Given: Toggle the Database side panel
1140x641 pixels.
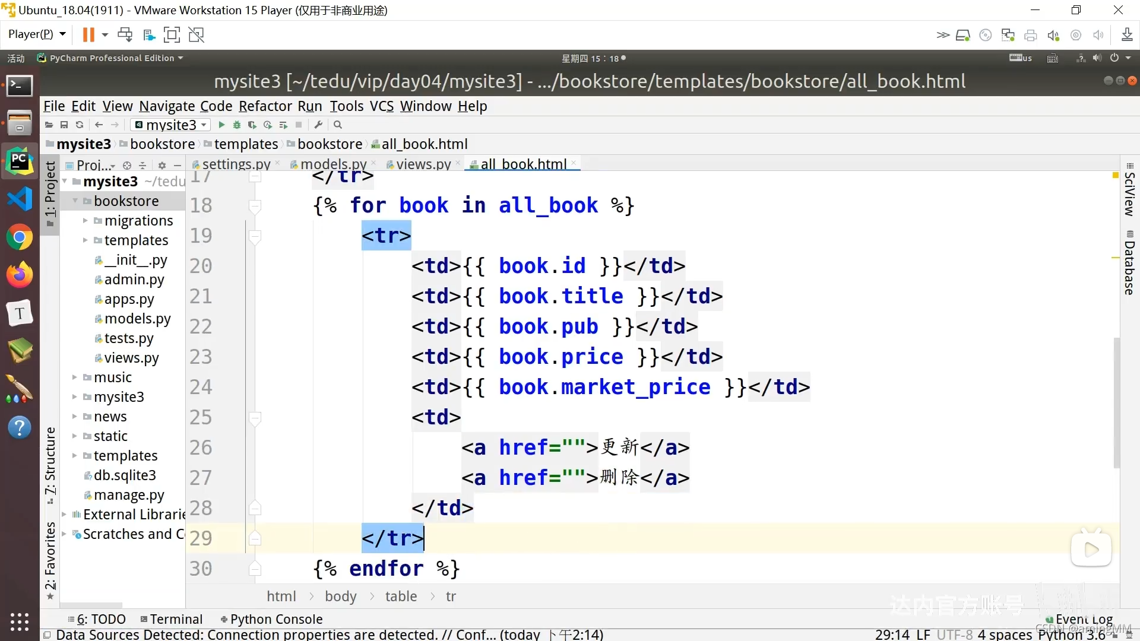Looking at the screenshot, I should click(x=1129, y=267).
